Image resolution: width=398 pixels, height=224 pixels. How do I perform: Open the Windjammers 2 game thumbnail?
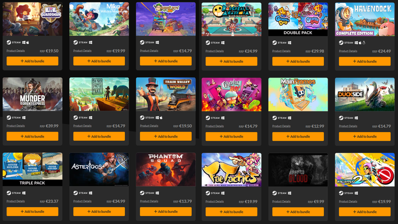coord(365,170)
